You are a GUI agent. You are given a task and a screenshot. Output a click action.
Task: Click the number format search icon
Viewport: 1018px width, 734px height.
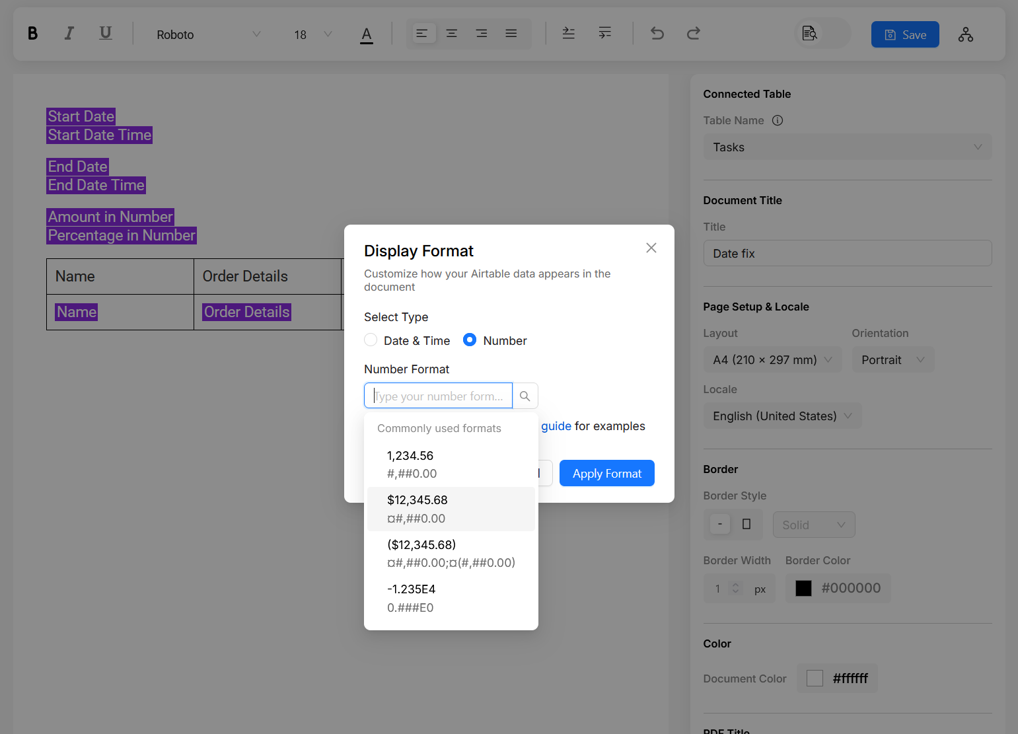(525, 396)
